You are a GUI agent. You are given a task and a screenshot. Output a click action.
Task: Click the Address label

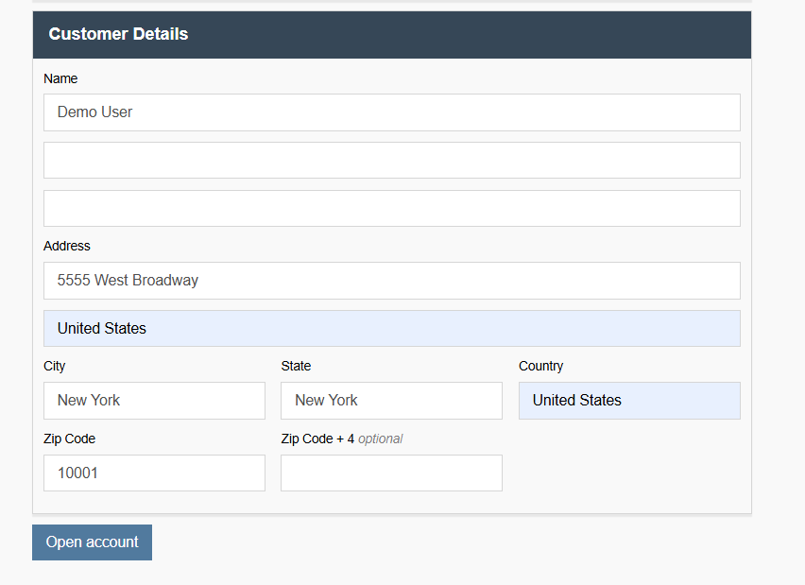click(x=67, y=246)
